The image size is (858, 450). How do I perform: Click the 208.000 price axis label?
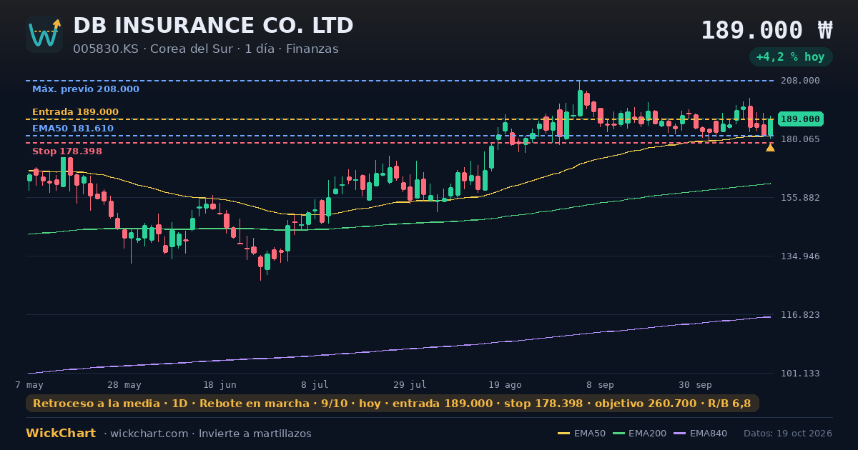click(800, 81)
